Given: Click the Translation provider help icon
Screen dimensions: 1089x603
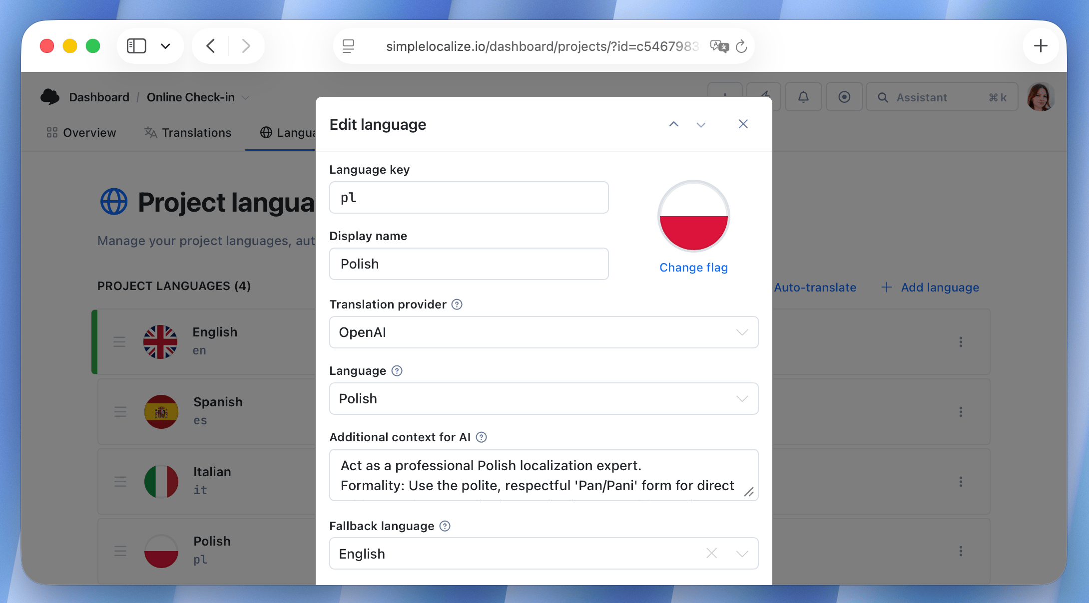Looking at the screenshot, I should pos(457,304).
